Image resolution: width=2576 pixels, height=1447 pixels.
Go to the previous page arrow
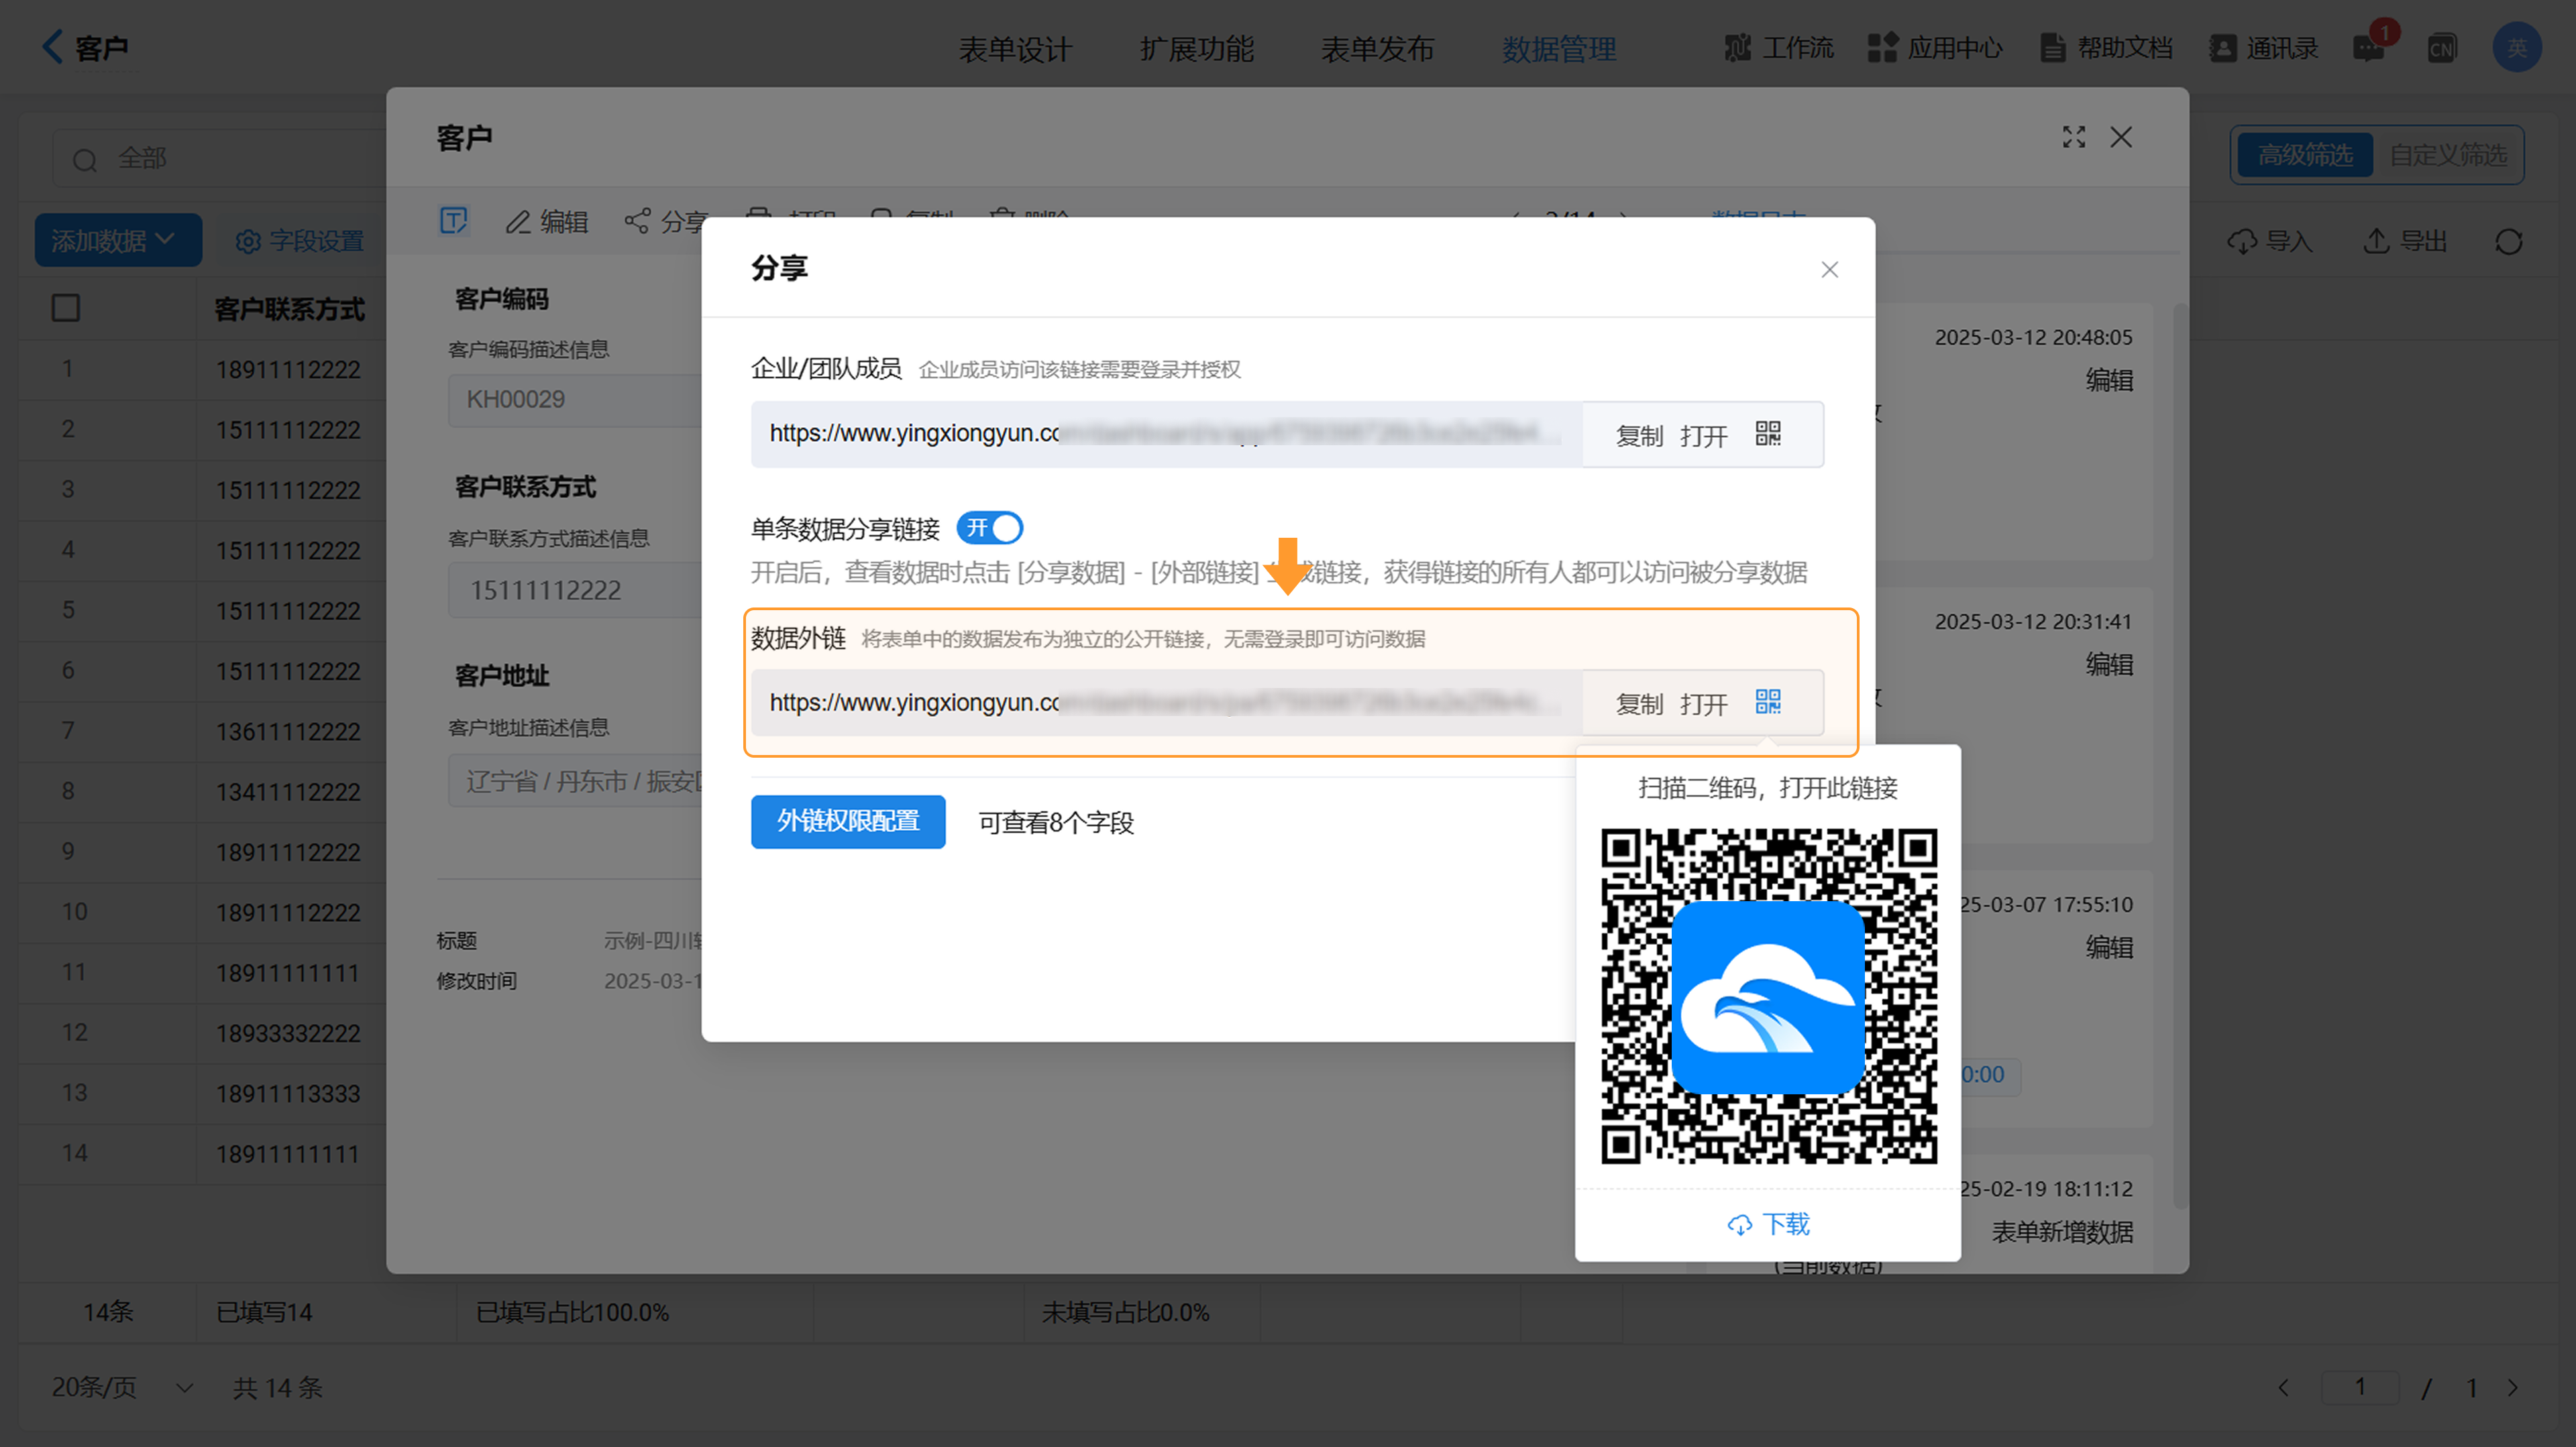click(x=2283, y=1387)
